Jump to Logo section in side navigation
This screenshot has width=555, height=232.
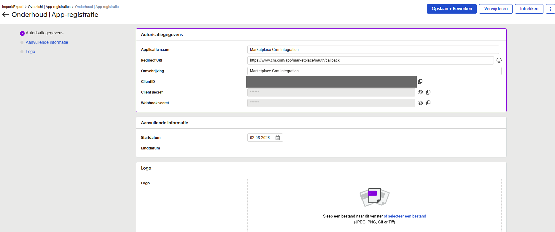point(30,51)
